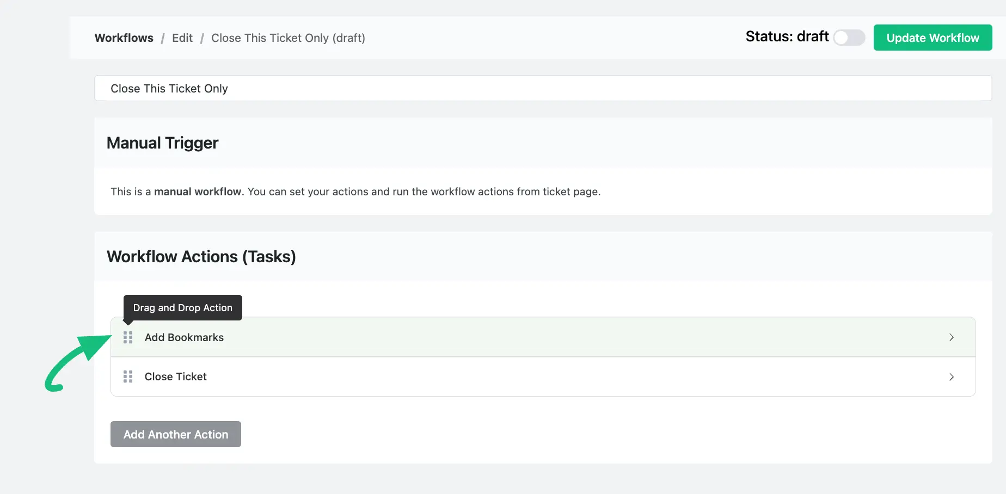Click 'Close This Ticket Only (draft)' breadcrumb
The width and height of the screenshot is (1006, 494).
click(288, 38)
